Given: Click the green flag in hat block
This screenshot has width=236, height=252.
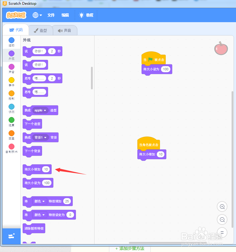Looking at the screenshot, I should pyautogui.click(x=150, y=59).
